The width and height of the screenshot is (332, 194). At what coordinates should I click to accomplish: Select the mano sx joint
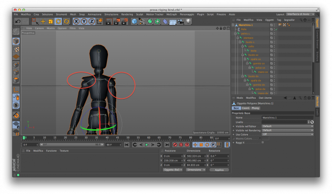[263, 72]
